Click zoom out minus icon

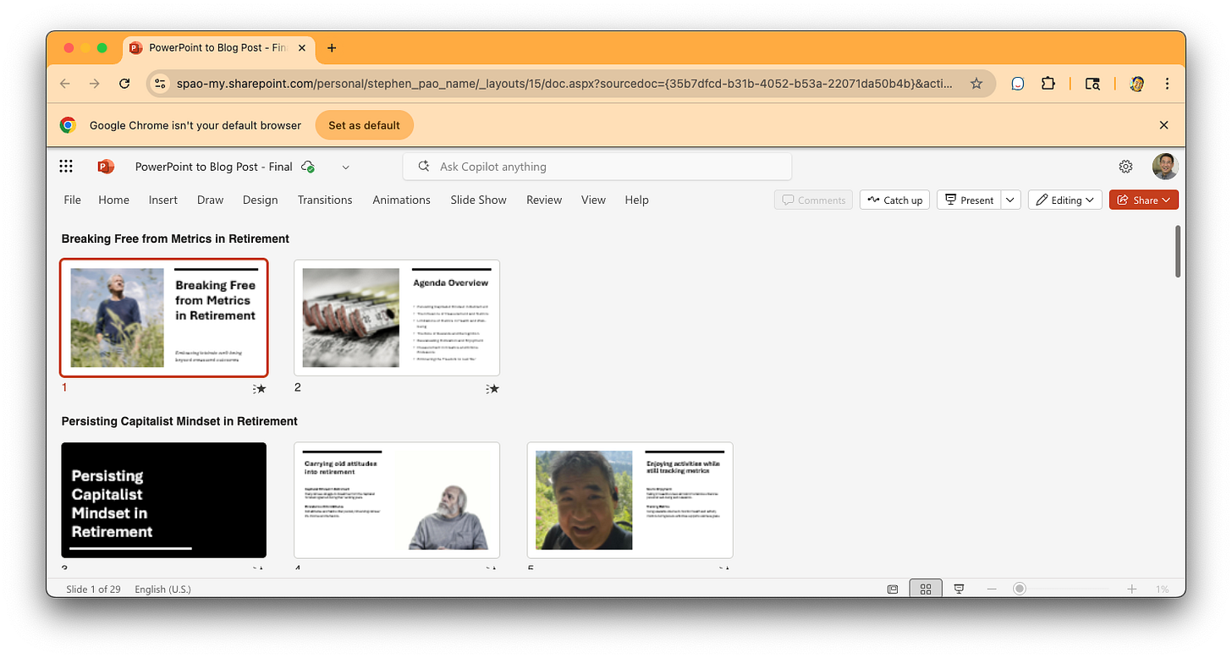(992, 589)
